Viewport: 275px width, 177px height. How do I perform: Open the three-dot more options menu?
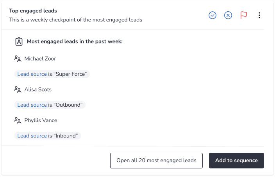tap(259, 15)
